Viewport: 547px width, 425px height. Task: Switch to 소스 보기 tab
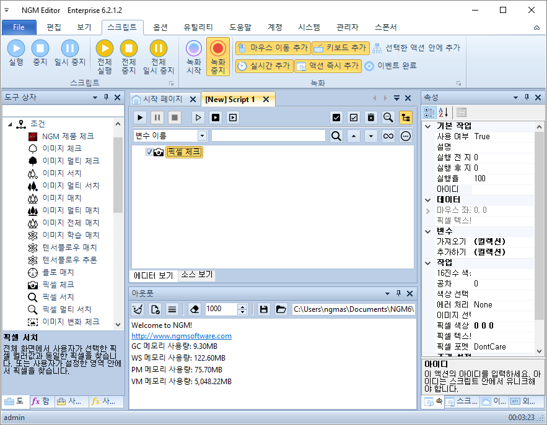coord(197,275)
